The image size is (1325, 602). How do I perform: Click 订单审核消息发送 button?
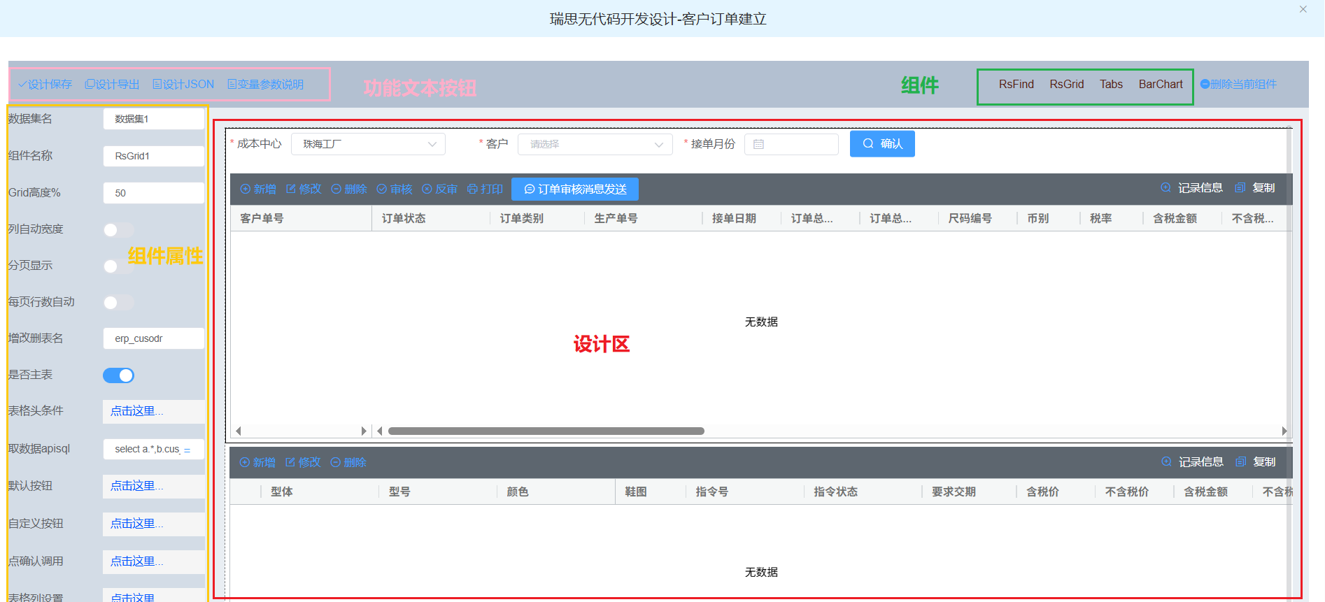pos(574,189)
